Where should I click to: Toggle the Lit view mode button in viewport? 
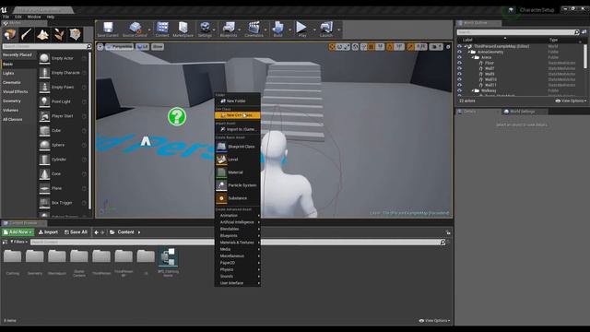(x=143, y=47)
